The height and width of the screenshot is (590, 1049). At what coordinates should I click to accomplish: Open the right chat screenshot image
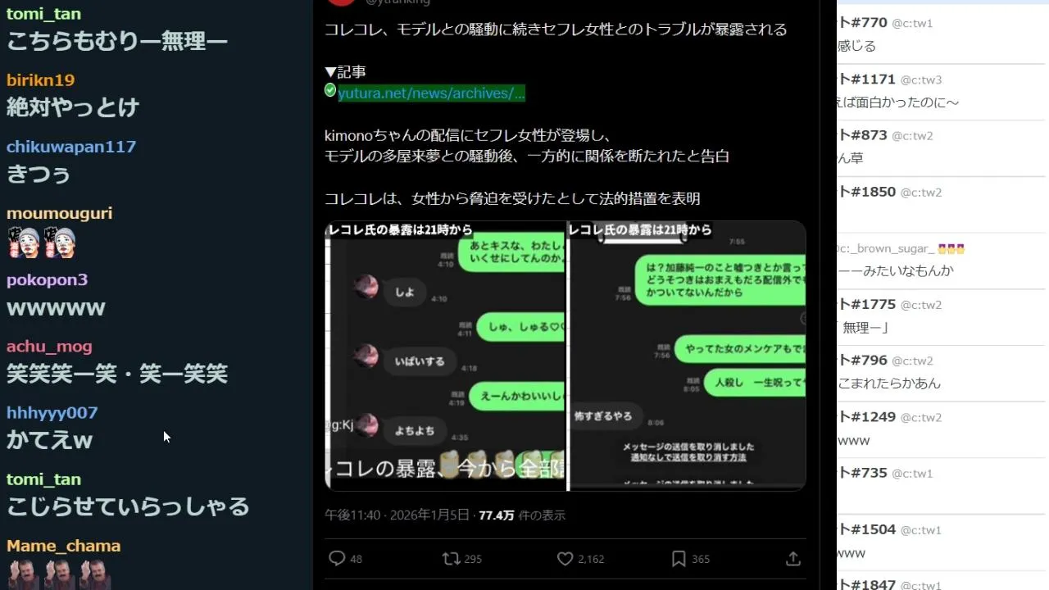688,356
